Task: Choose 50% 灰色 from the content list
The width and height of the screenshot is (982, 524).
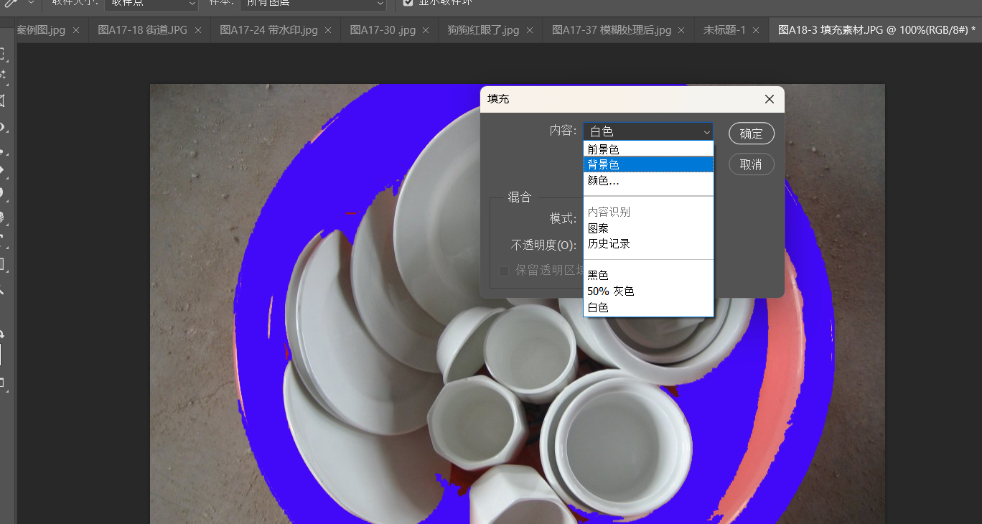Action: (648, 291)
